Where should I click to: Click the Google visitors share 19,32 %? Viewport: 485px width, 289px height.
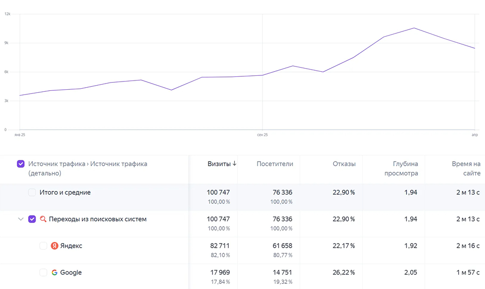(282, 282)
